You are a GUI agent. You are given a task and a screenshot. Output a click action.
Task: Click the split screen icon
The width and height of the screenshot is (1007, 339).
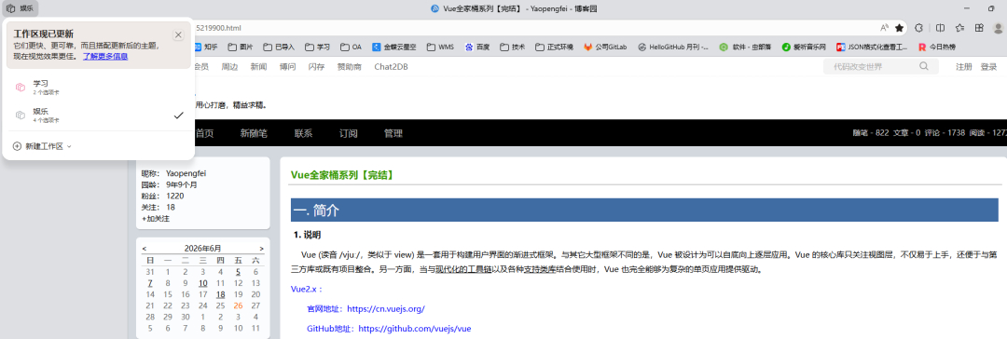pos(940,28)
